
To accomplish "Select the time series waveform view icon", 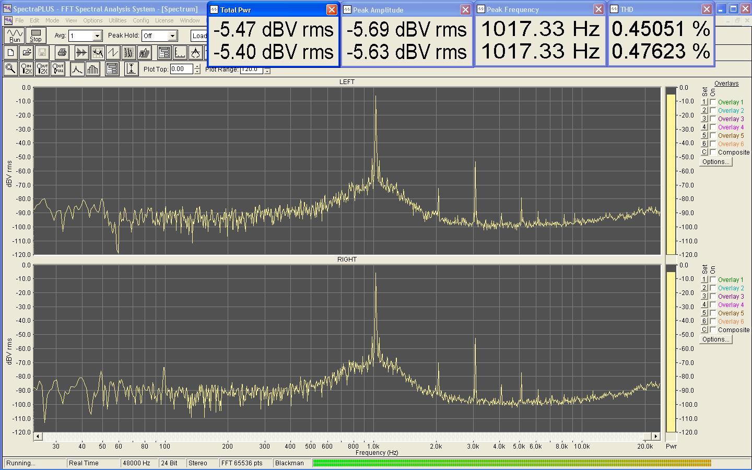I will tap(81, 52).
